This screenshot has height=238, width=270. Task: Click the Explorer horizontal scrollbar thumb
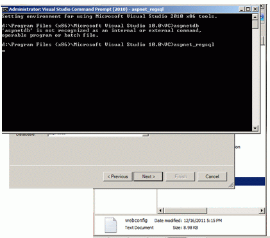(185, 210)
